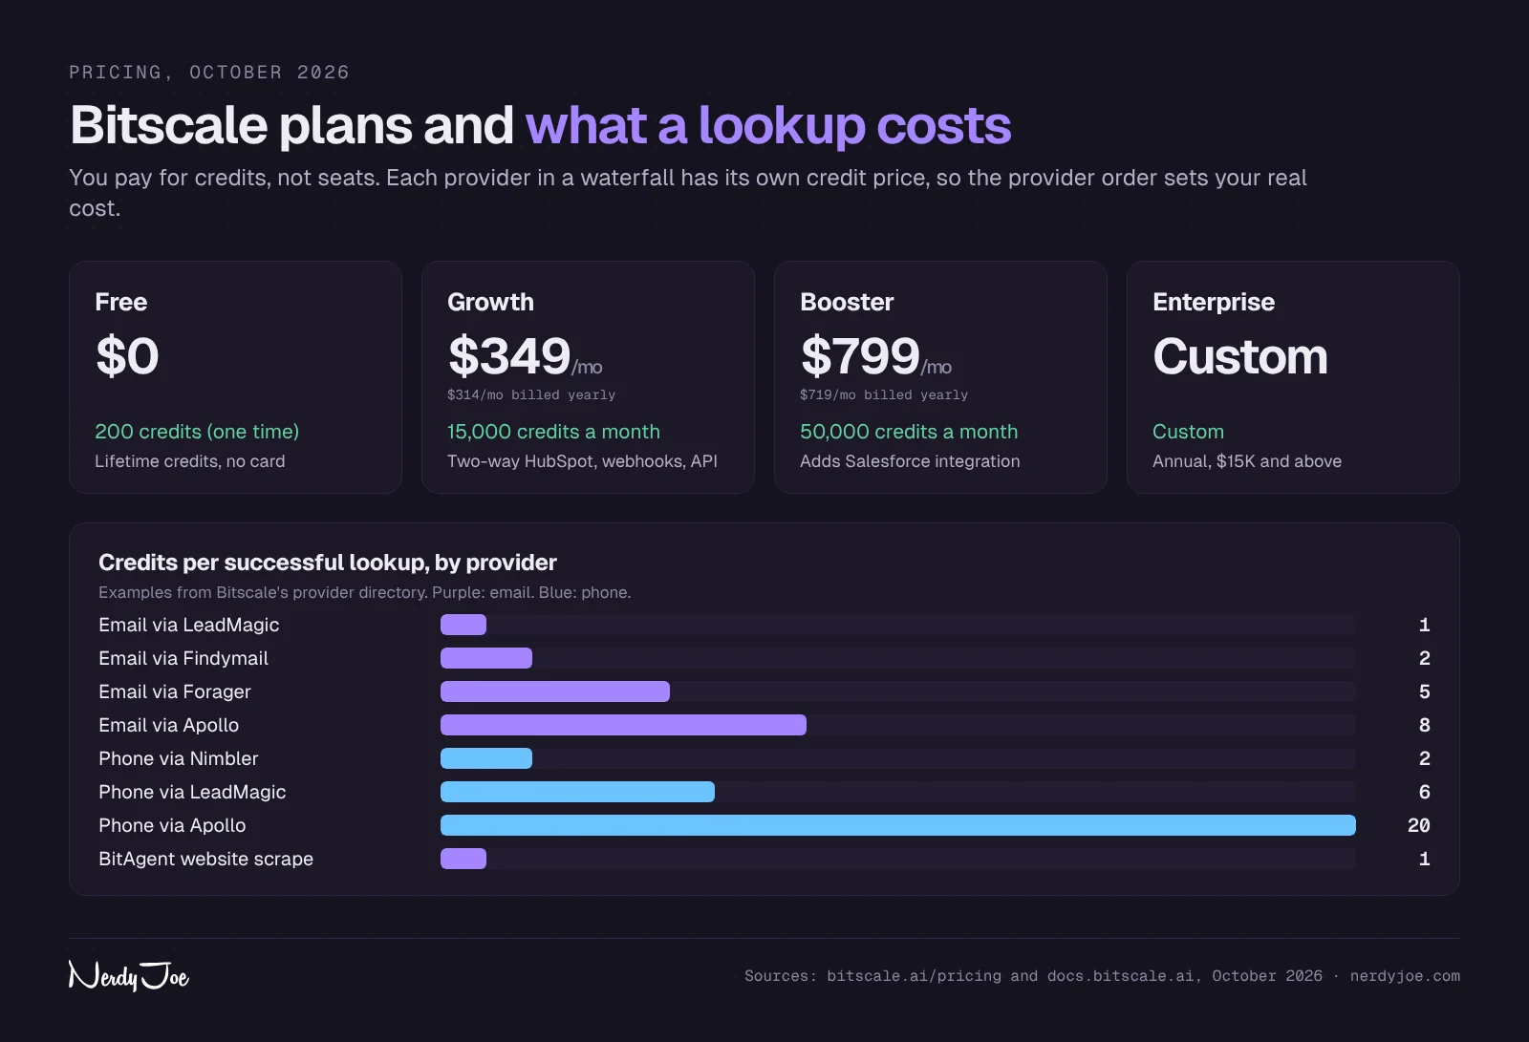
Task: Click the Phone via LeadMagic blue bar
Action: 577,792
